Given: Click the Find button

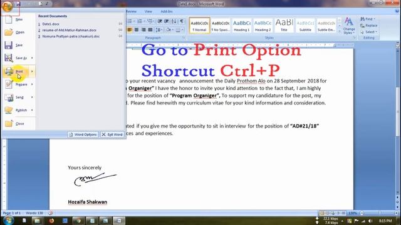Looking at the screenshot, I should pyautogui.click(x=368, y=19).
